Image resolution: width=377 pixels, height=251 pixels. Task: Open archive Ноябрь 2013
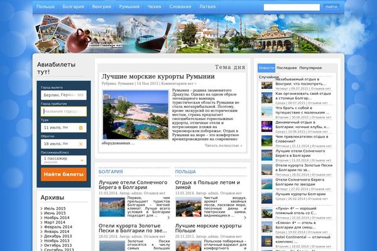coord(57,241)
